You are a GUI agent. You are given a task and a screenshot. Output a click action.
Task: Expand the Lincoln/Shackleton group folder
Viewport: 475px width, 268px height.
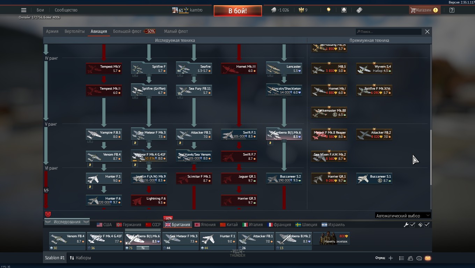[284, 90]
